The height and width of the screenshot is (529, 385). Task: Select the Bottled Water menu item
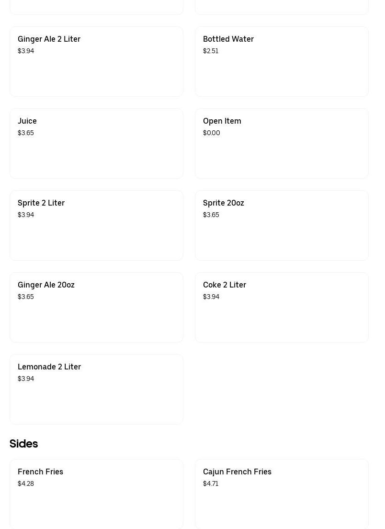point(282,61)
